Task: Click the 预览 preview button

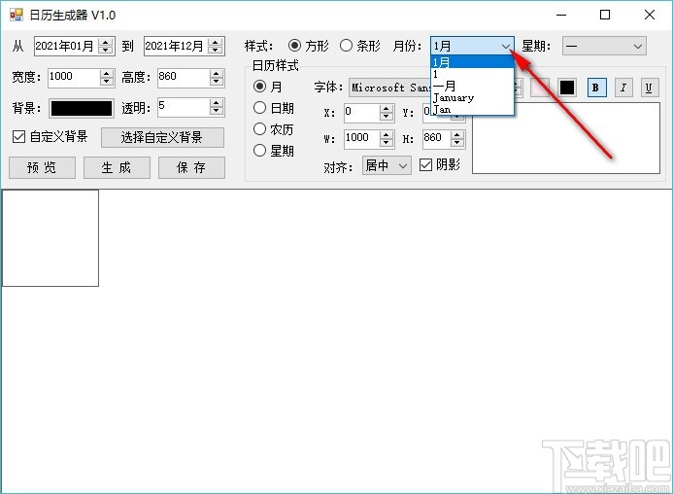Action: 42,167
